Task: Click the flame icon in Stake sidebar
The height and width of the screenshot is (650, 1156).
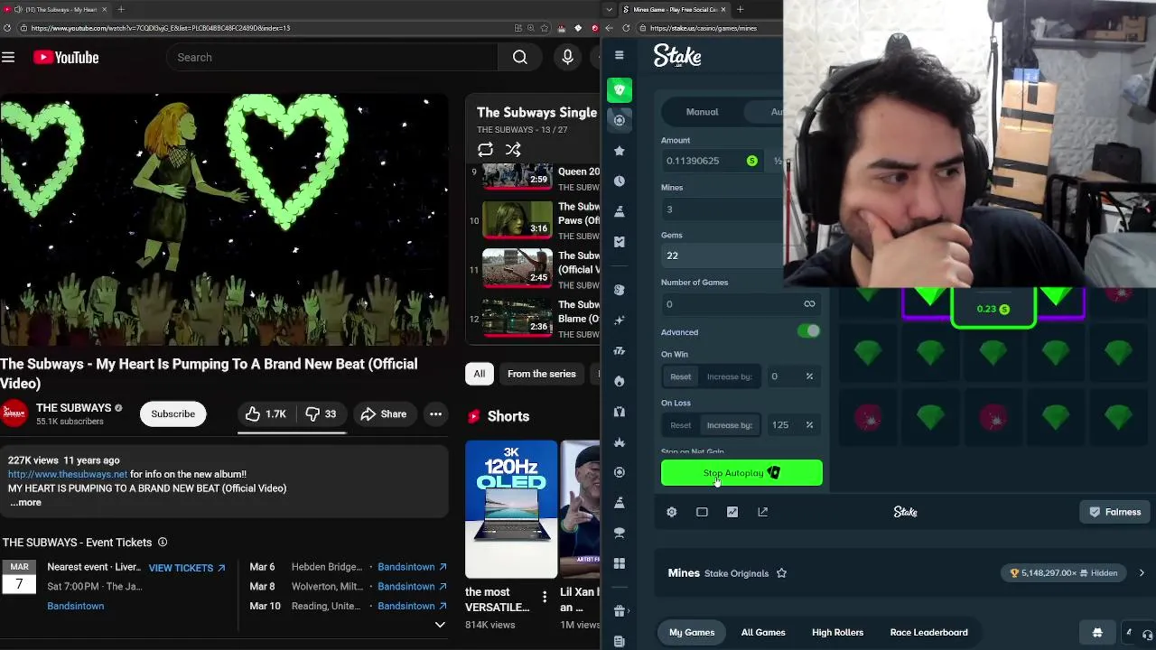Action: [619, 381]
